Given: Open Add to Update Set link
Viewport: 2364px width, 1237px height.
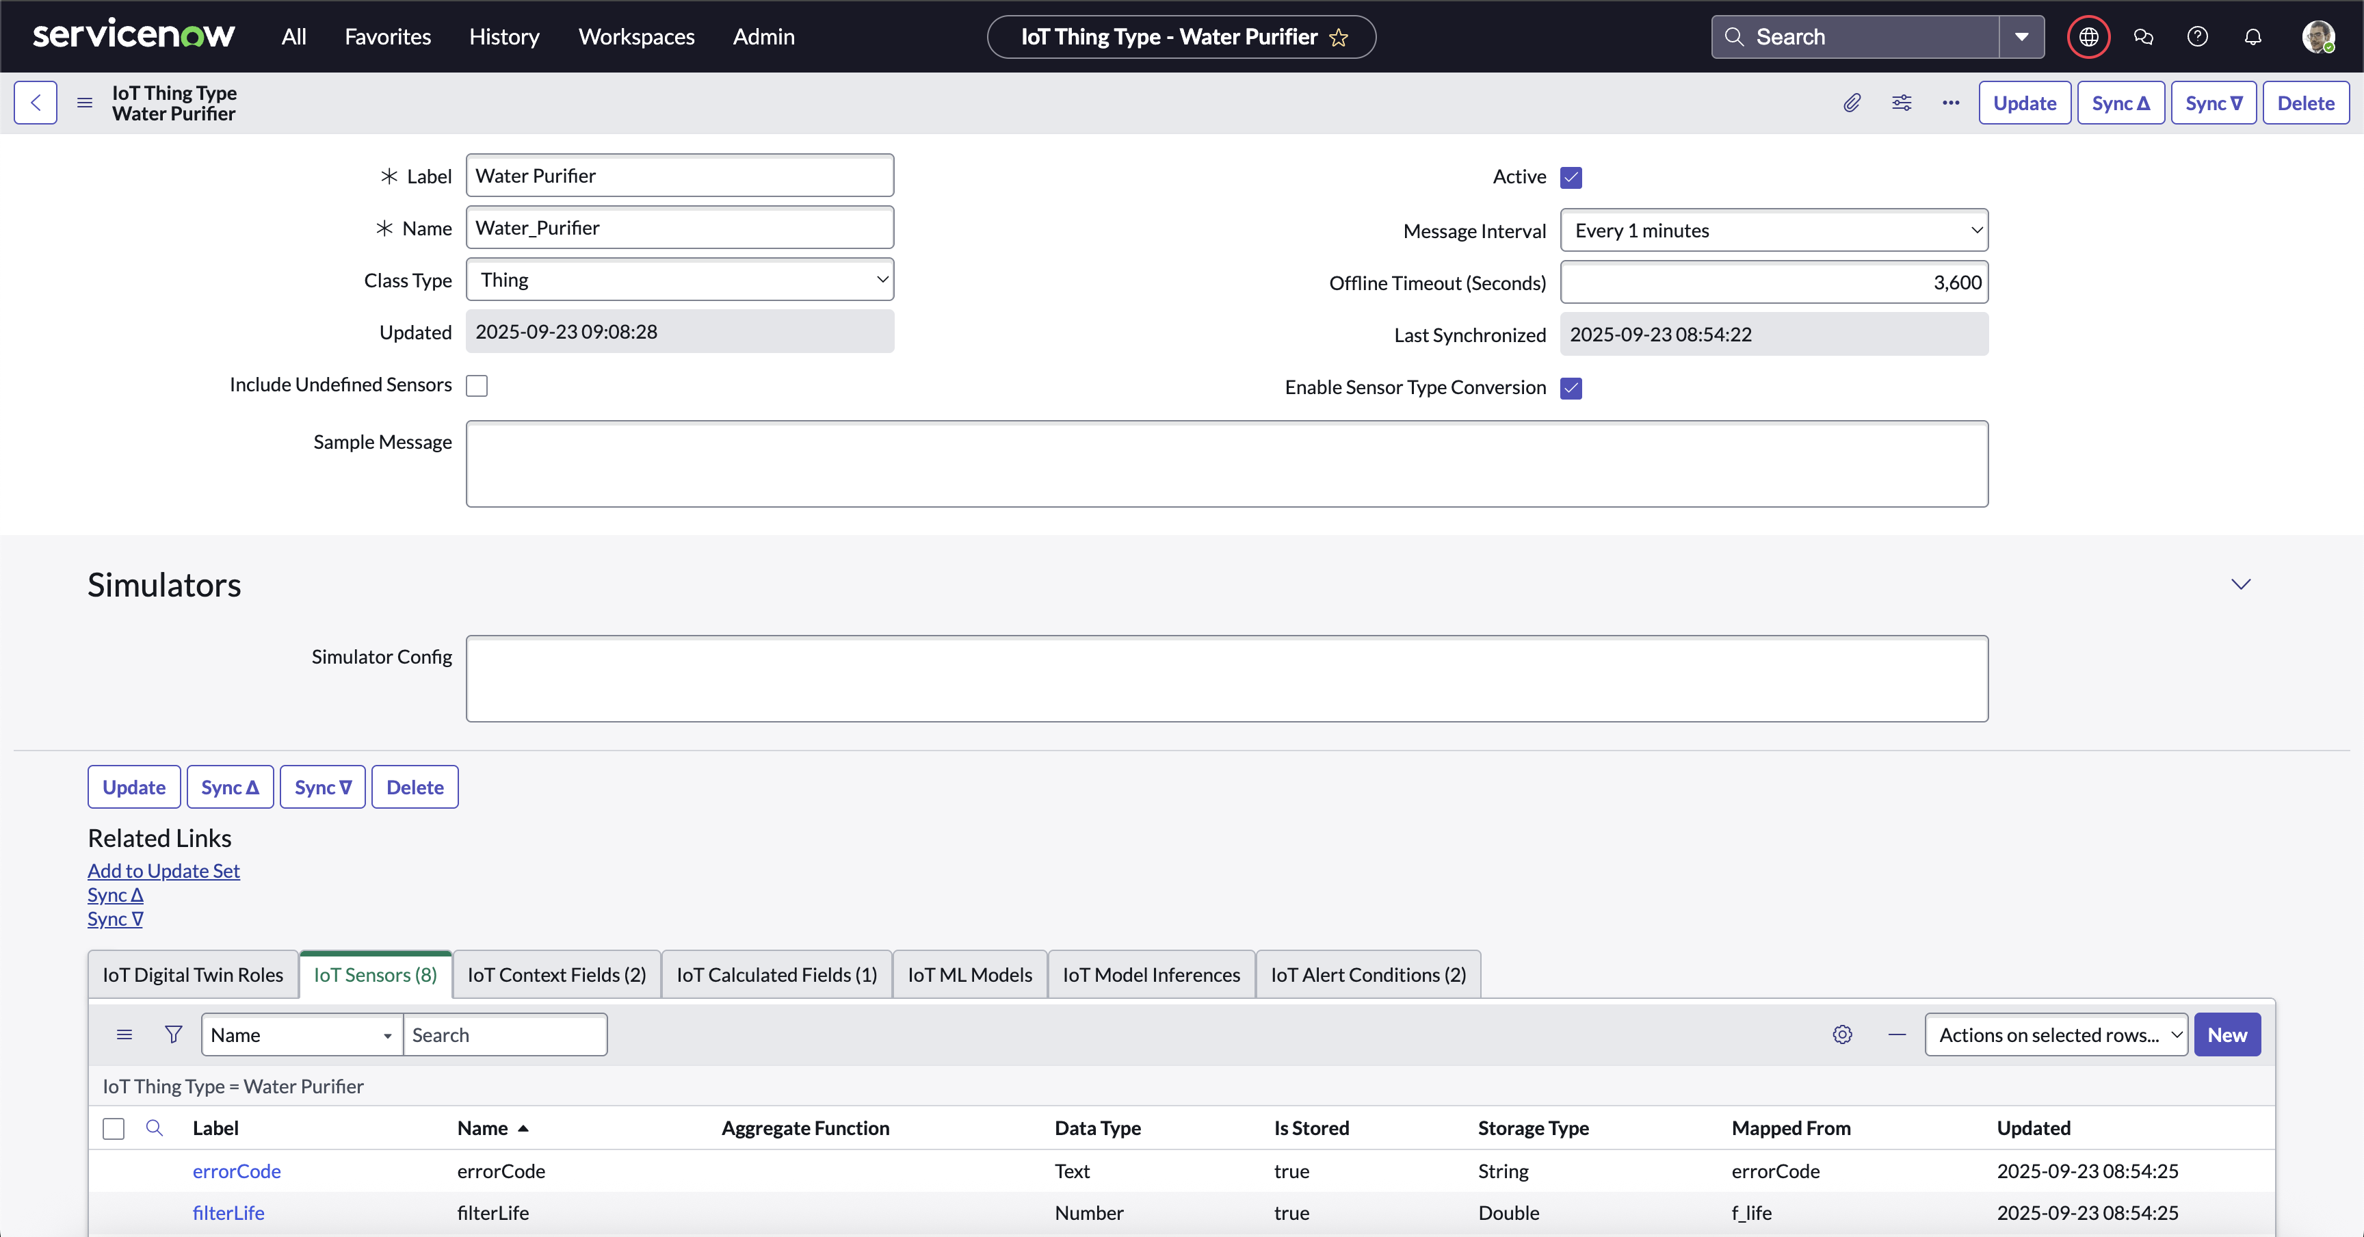Looking at the screenshot, I should 163,870.
